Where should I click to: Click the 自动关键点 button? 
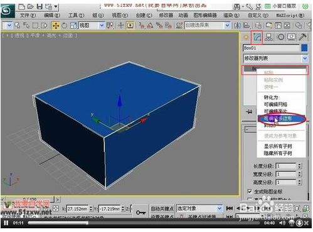pos(162,208)
